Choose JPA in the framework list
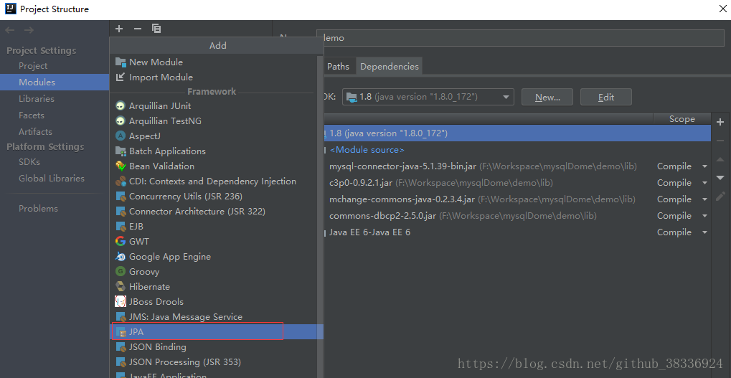Image resolution: width=731 pixels, height=378 pixels. (213, 332)
